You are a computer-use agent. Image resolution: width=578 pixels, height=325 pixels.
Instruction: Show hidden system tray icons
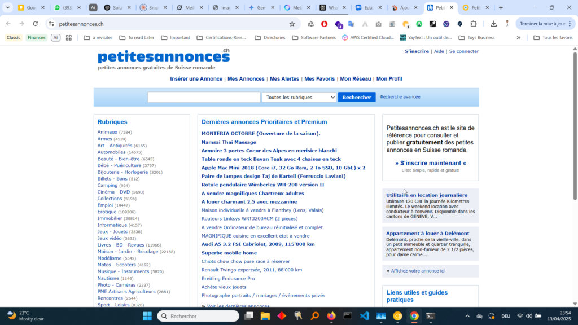(467, 316)
